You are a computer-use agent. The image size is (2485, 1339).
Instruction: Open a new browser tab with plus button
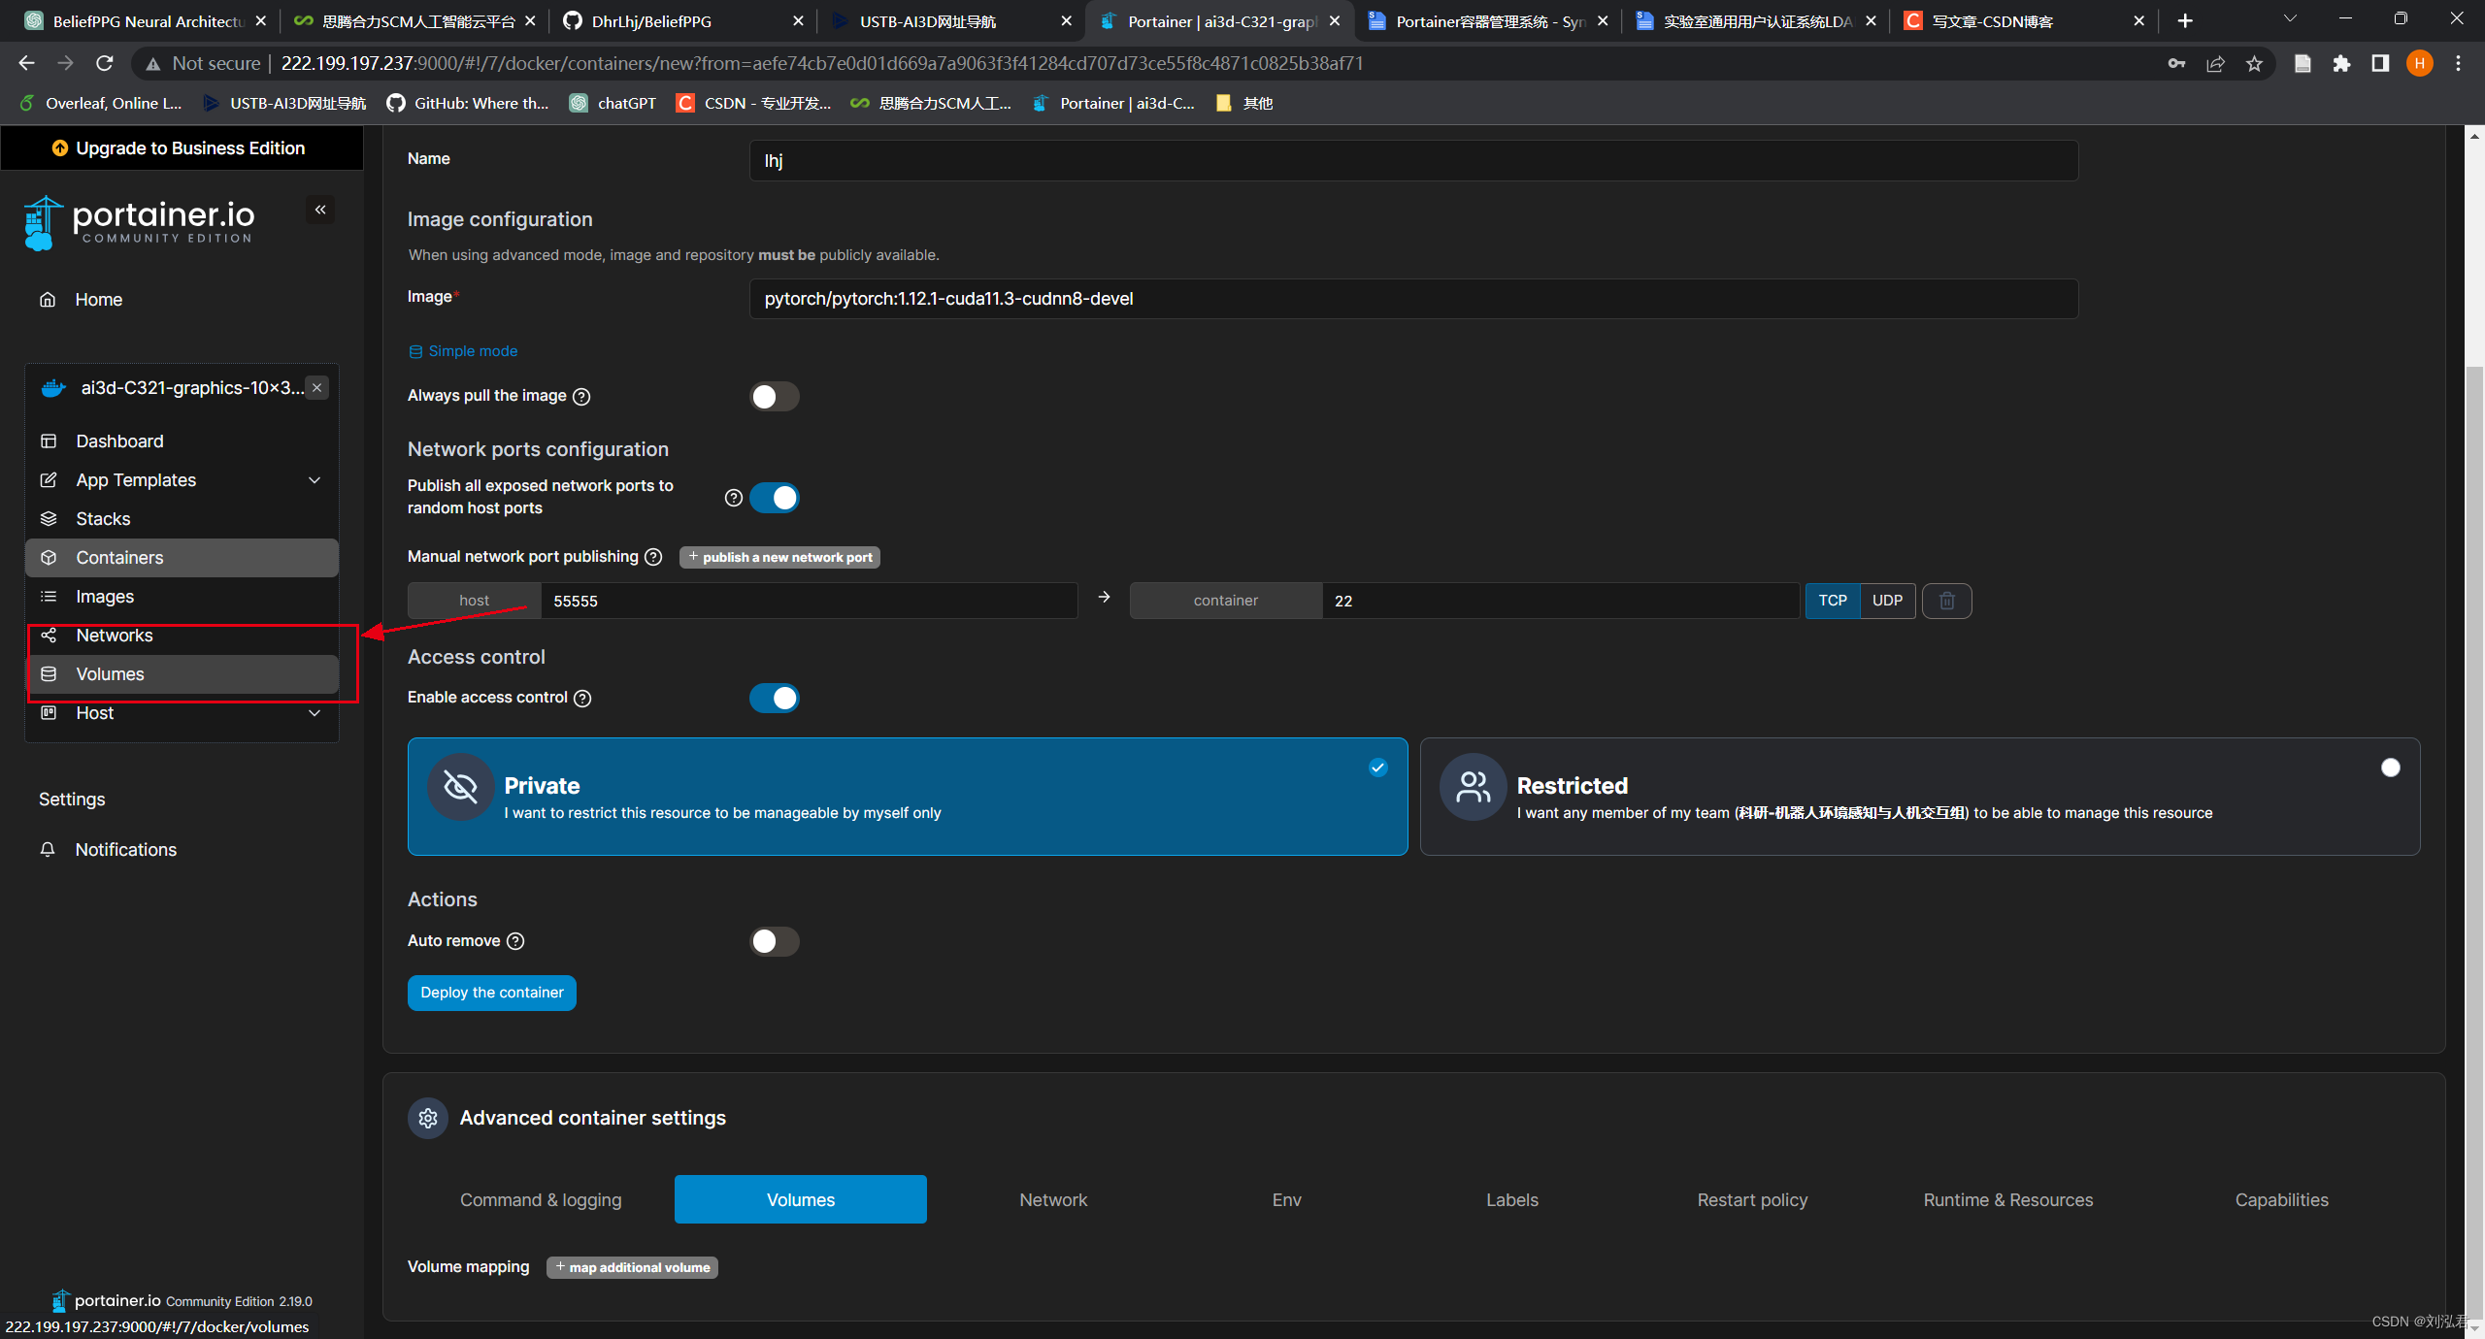click(x=2185, y=20)
